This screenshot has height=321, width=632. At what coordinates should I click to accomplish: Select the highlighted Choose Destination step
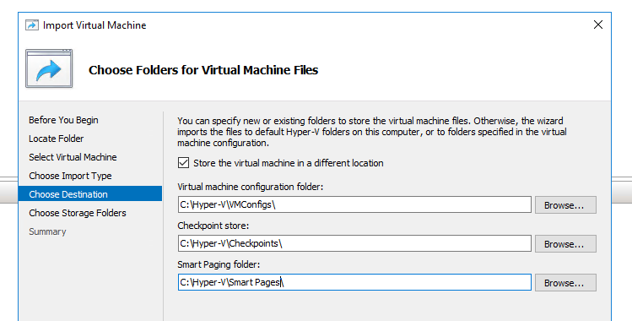point(90,194)
